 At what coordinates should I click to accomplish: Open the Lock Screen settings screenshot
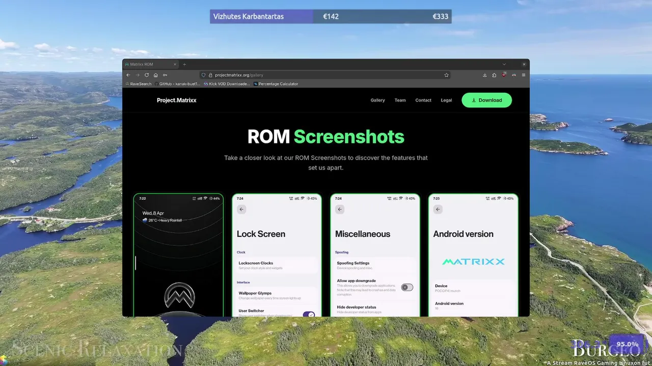[x=277, y=255]
